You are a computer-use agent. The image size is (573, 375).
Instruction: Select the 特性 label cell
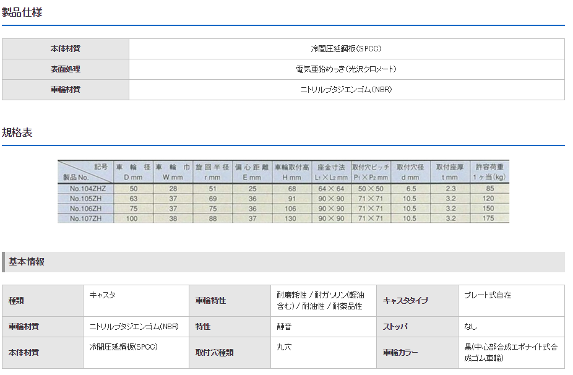click(x=230, y=327)
